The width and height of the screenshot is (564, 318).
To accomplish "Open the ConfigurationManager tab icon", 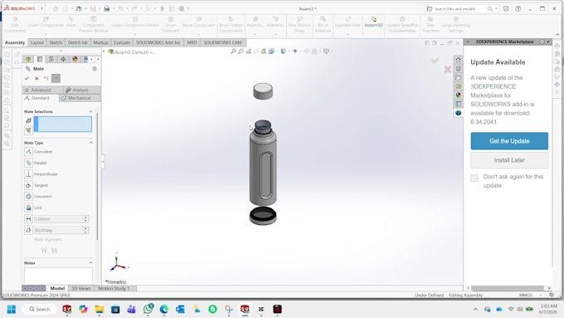I will (x=51, y=59).
